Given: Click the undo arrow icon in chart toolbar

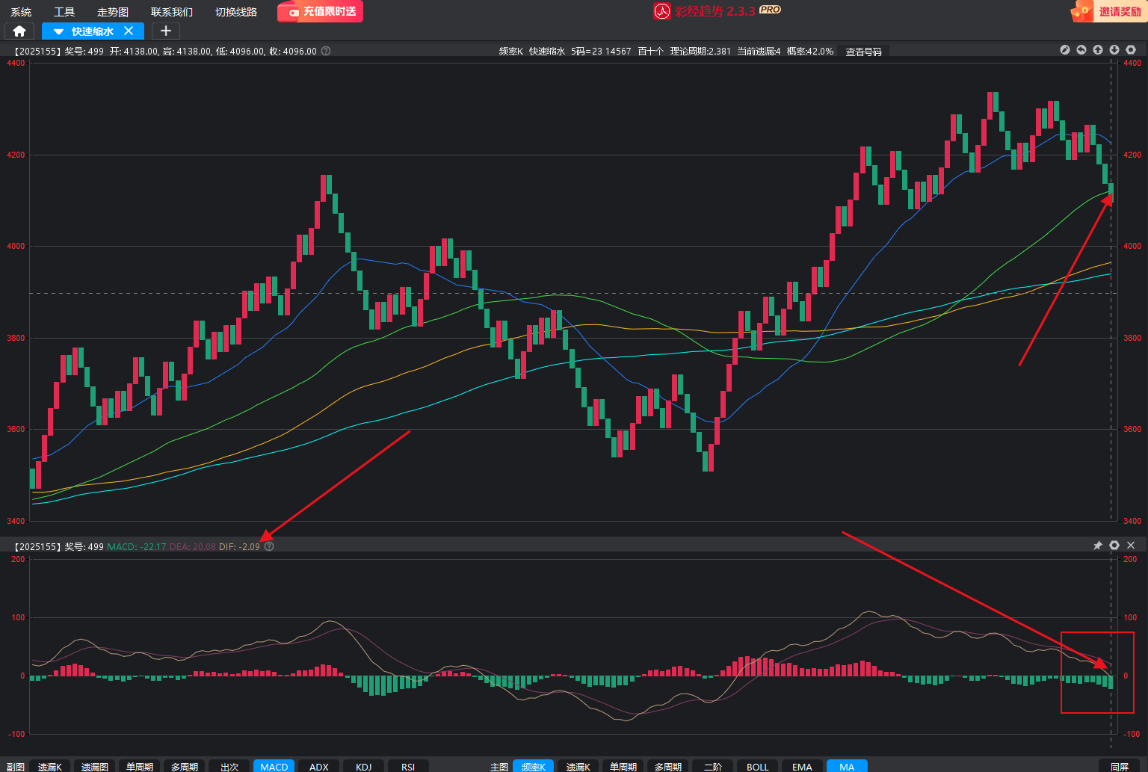Looking at the screenshot, I should pyautogui.click(x=1081, y=50).
